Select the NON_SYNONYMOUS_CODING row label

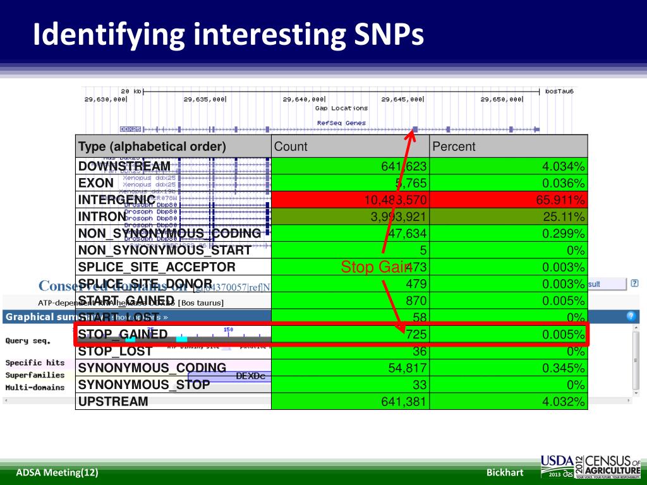coord(169,234)
